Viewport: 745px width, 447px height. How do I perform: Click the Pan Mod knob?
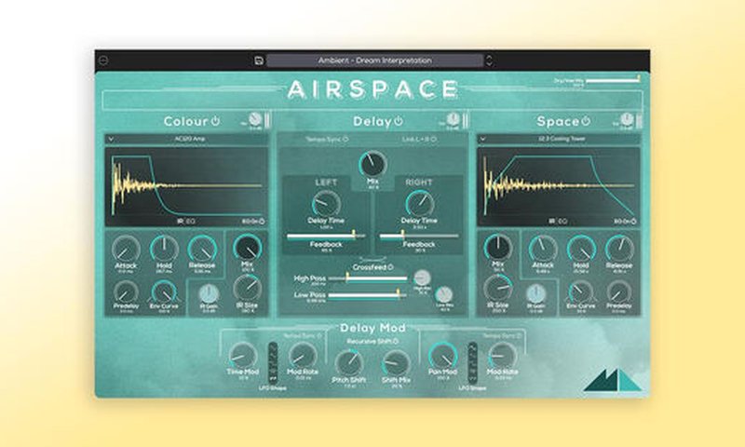(x=443, y=355)
